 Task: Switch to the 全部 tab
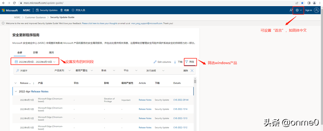click(x=19, y=53)
